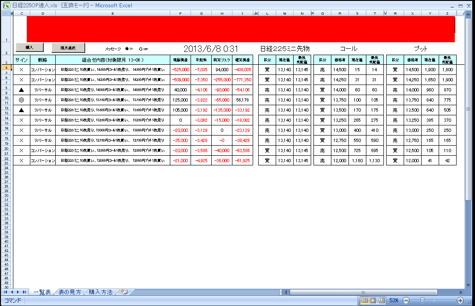Click the call value 1,160 cell

358,160
